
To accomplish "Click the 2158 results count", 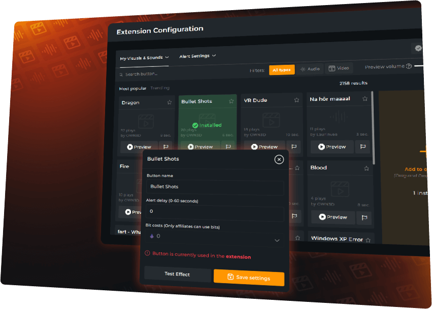I will pos(353,83).
